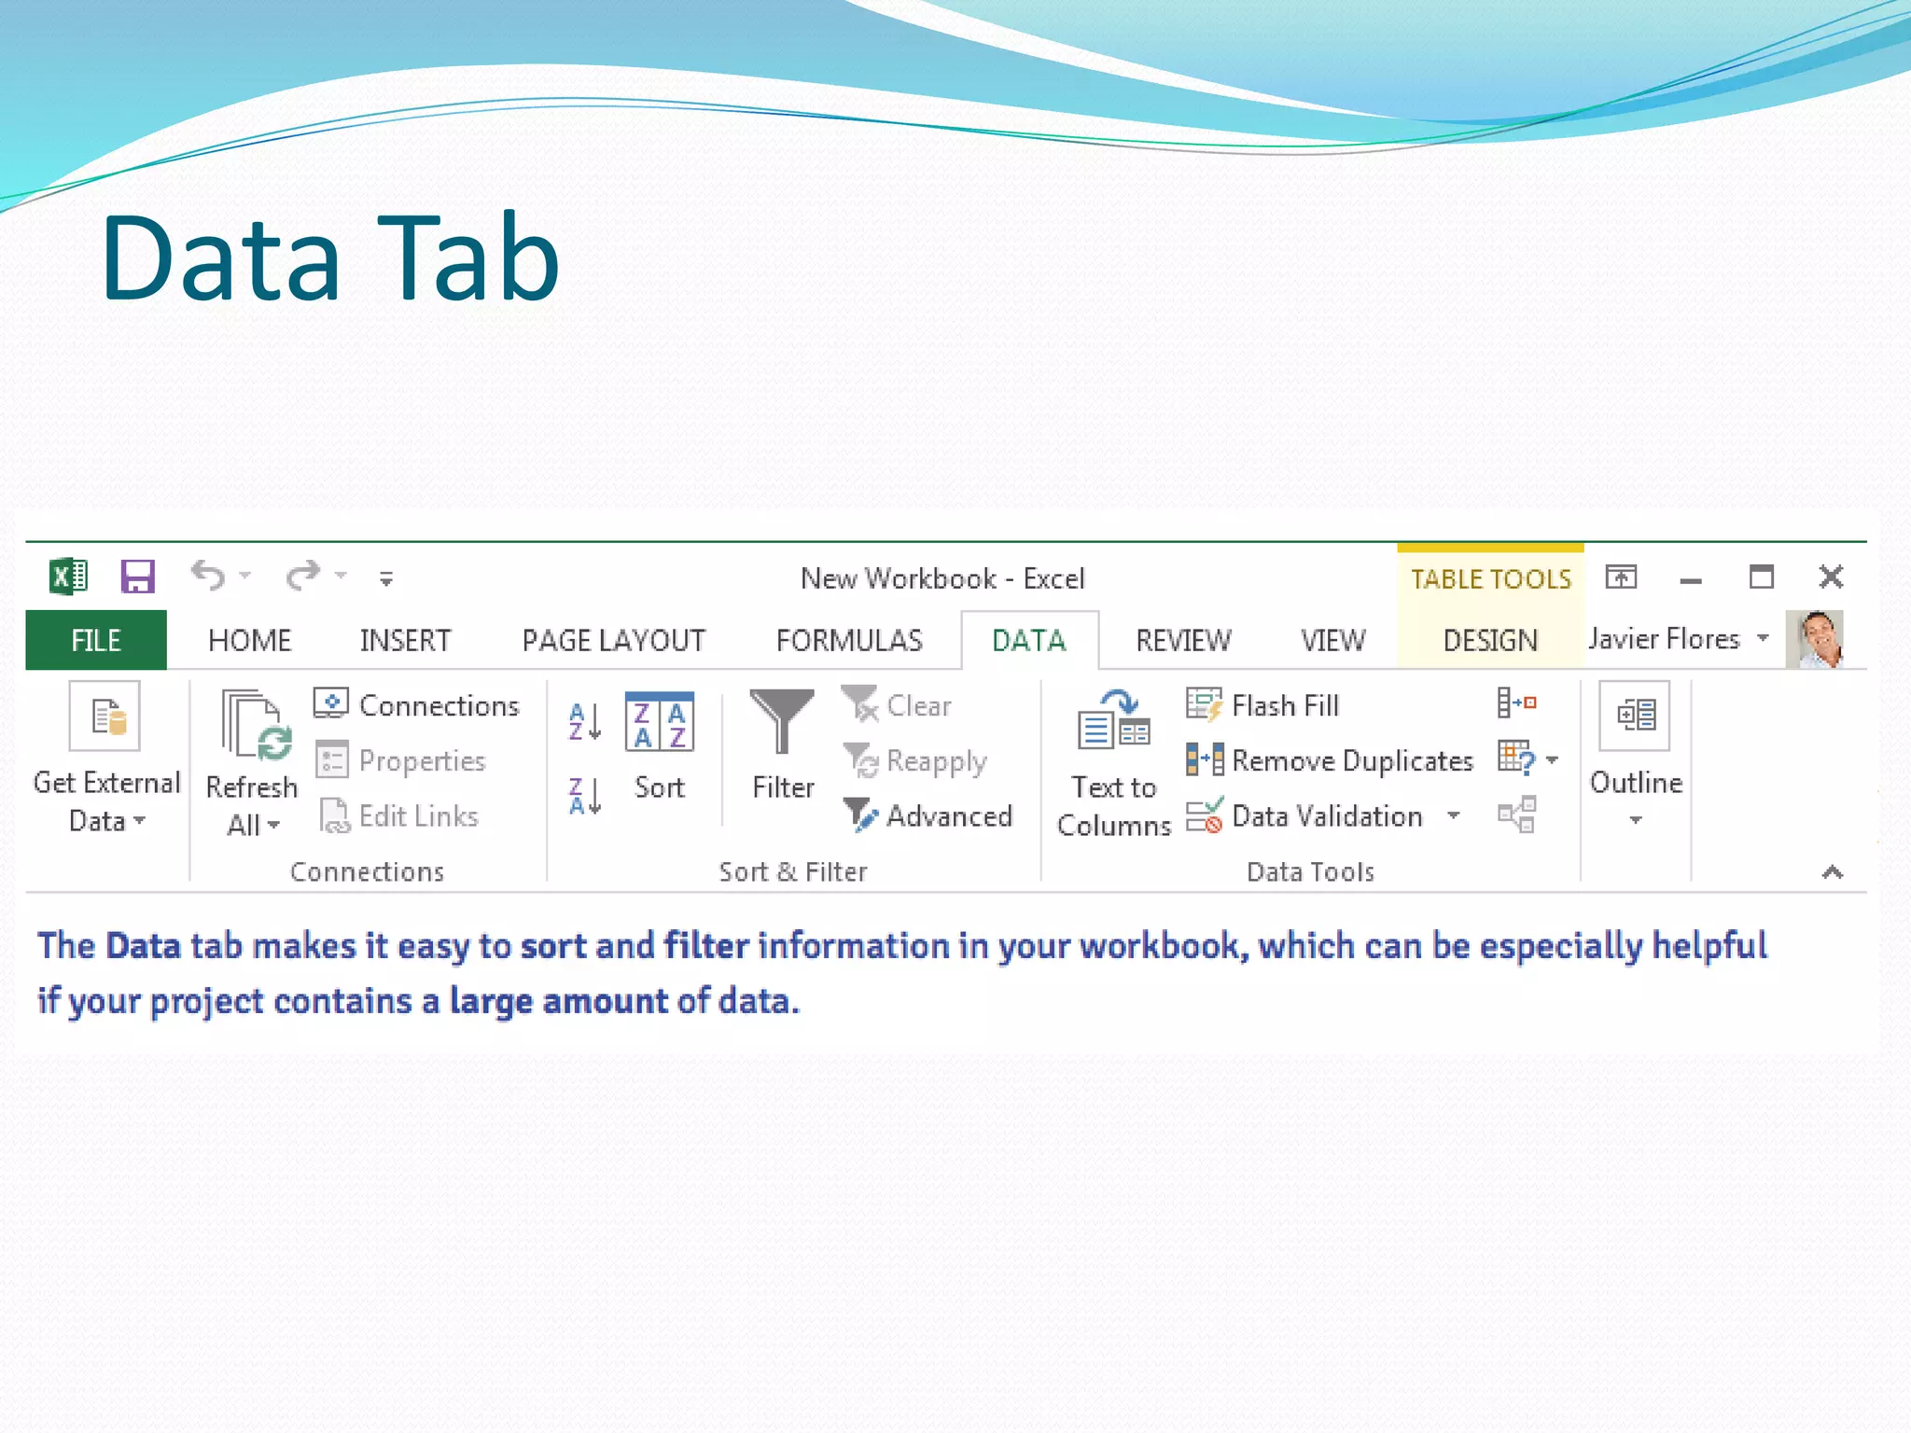Open the FILE tab
1911x1433 pixels.
[95, 641]
